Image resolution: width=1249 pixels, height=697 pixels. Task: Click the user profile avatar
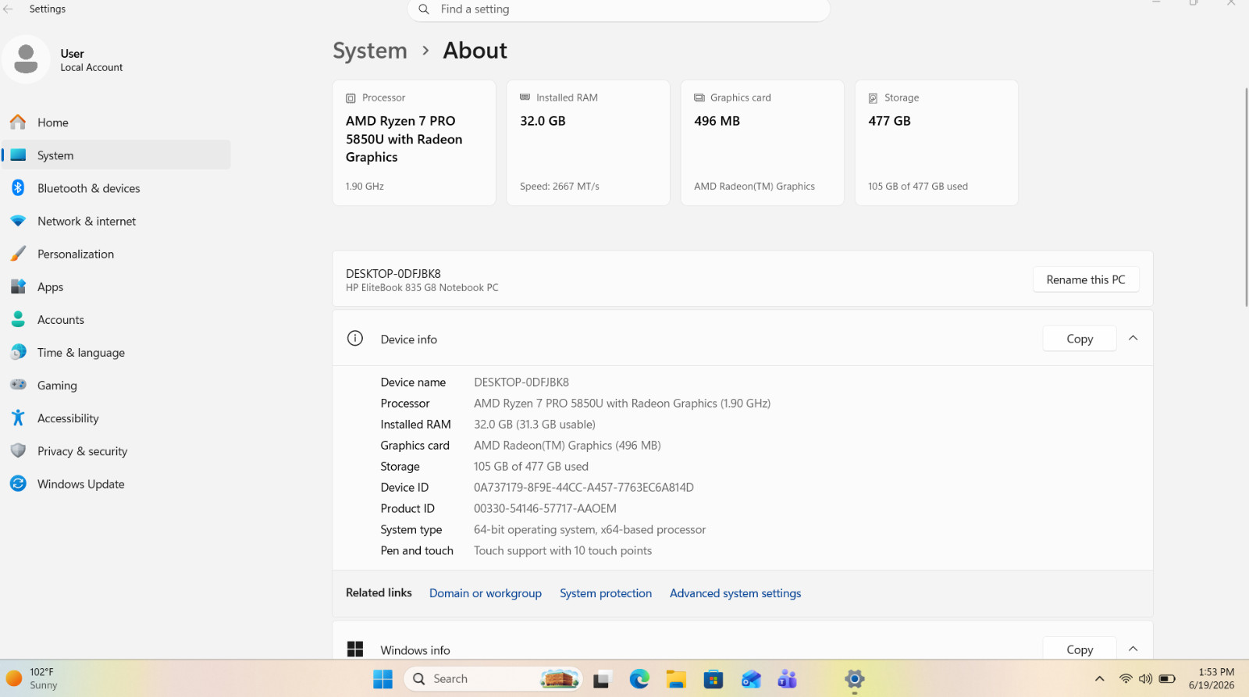pos(26,59)
